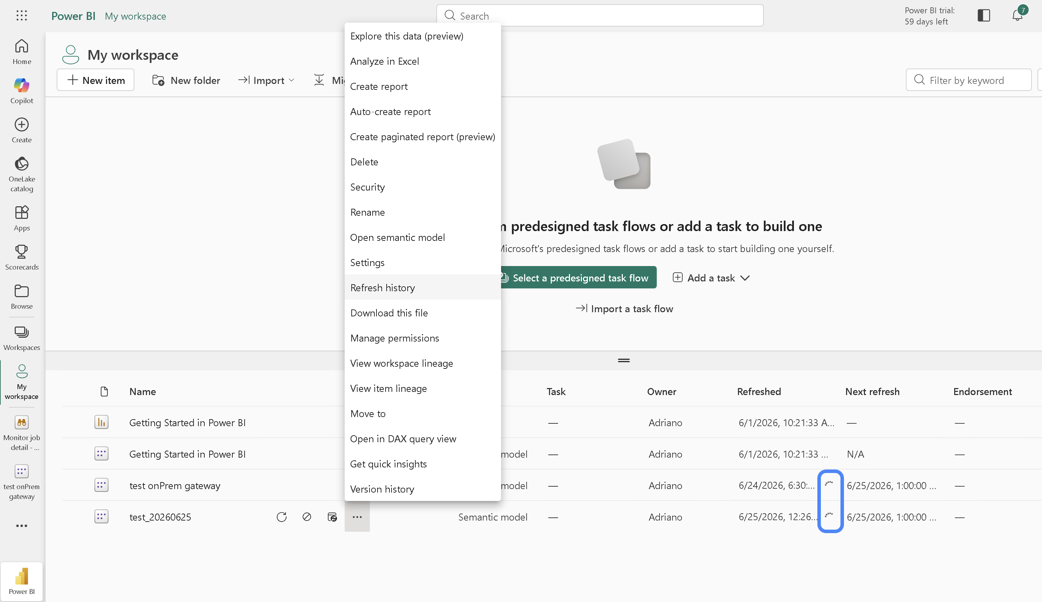The width and height of the screenshot is (1042, 602).
Task: Click More options ellipsis for test_20260625
Action: (357, 517)
